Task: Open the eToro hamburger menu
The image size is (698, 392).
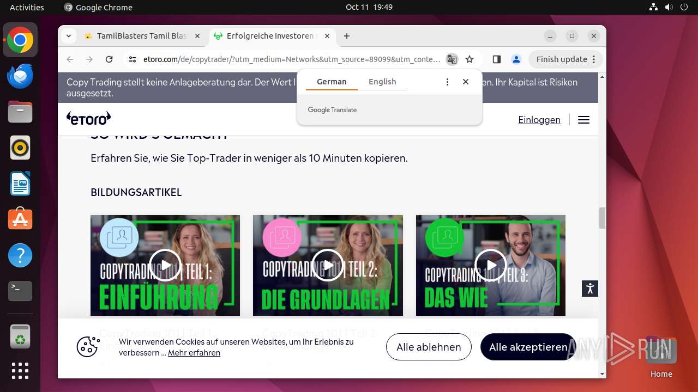Action: (583, 120)
